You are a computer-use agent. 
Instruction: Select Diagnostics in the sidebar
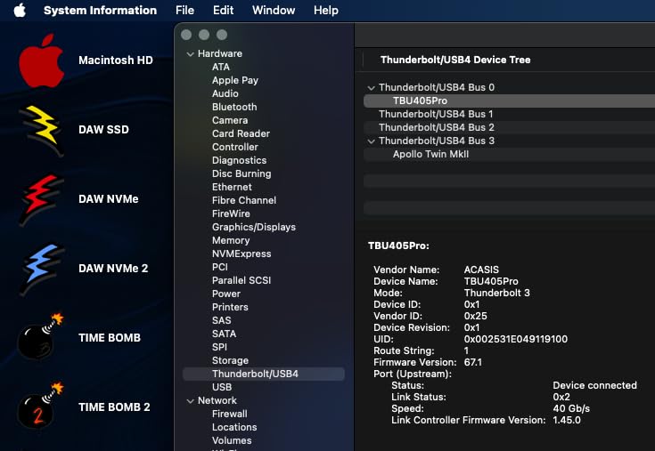240,160
